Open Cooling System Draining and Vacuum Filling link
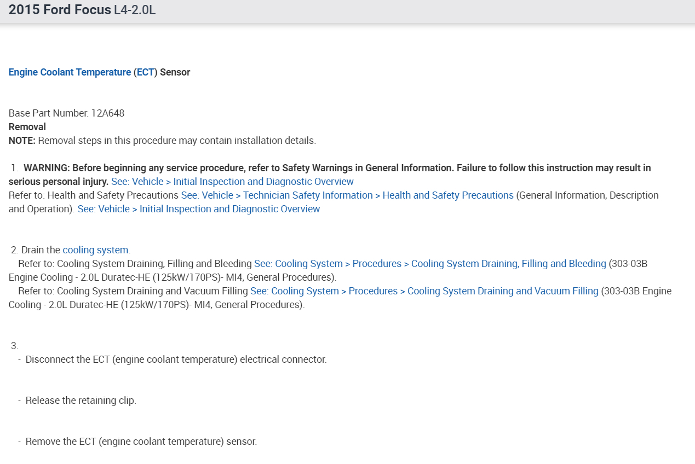The image size is (695, 464). pyautogui.click(x=424, y=291)
